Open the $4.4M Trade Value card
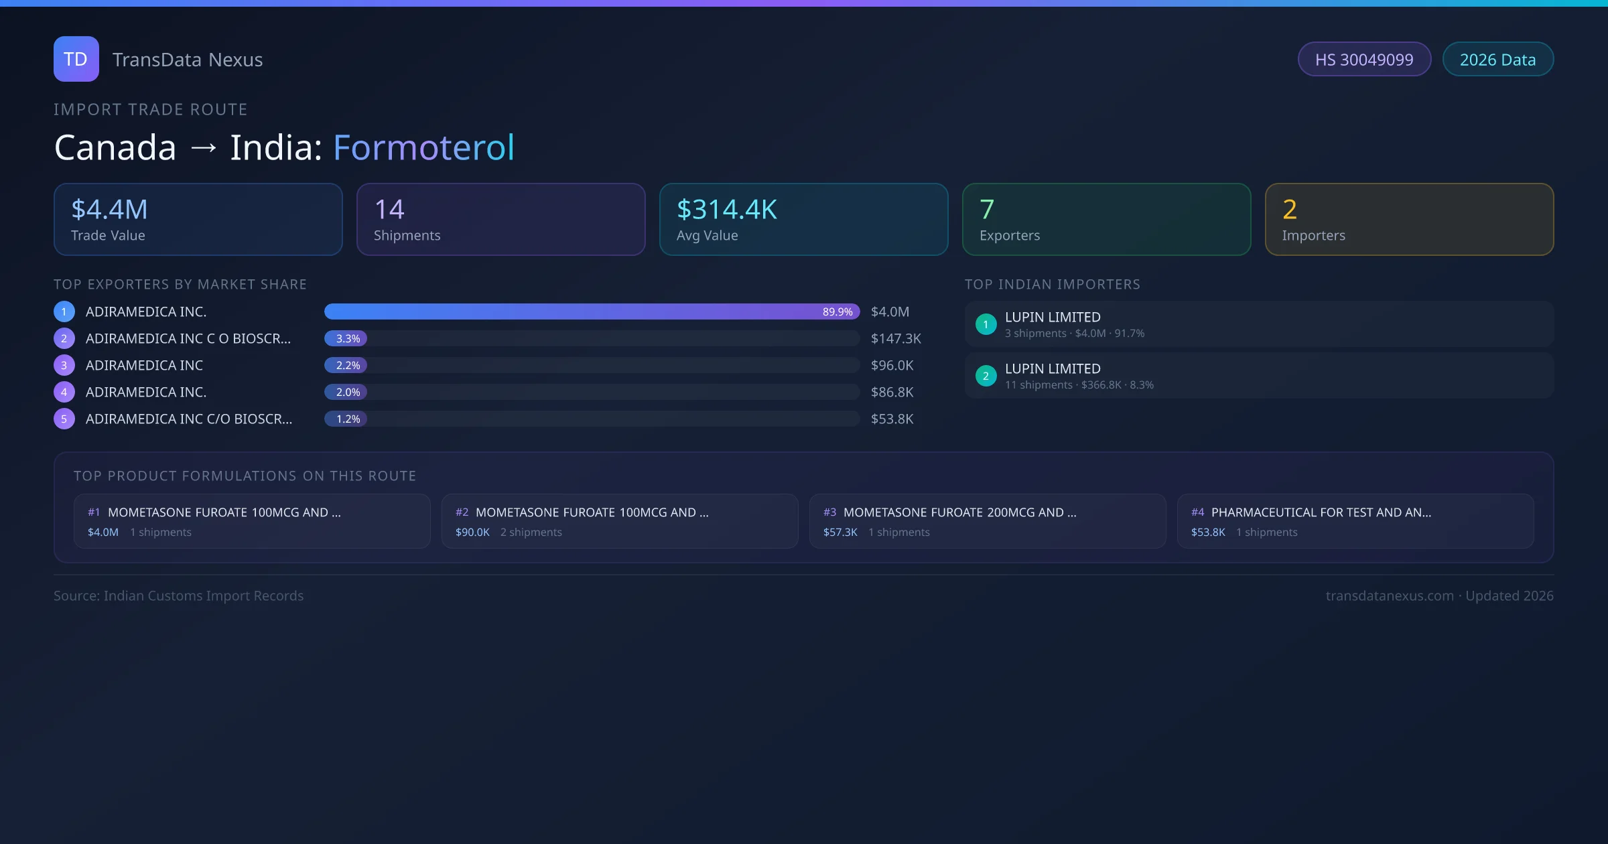 (x=198, y=219)
